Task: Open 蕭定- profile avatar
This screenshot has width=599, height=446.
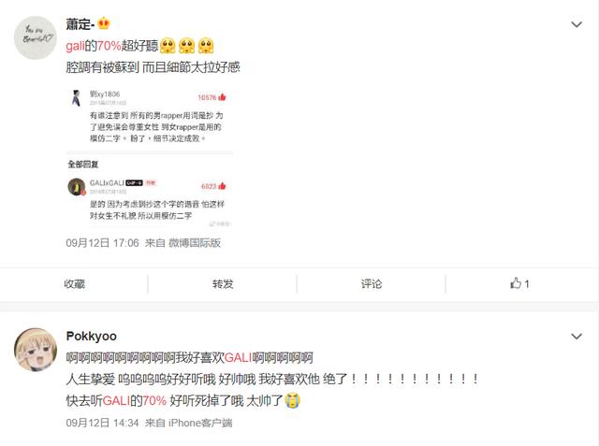Action: pyautogui.click(x=36, y=37)
